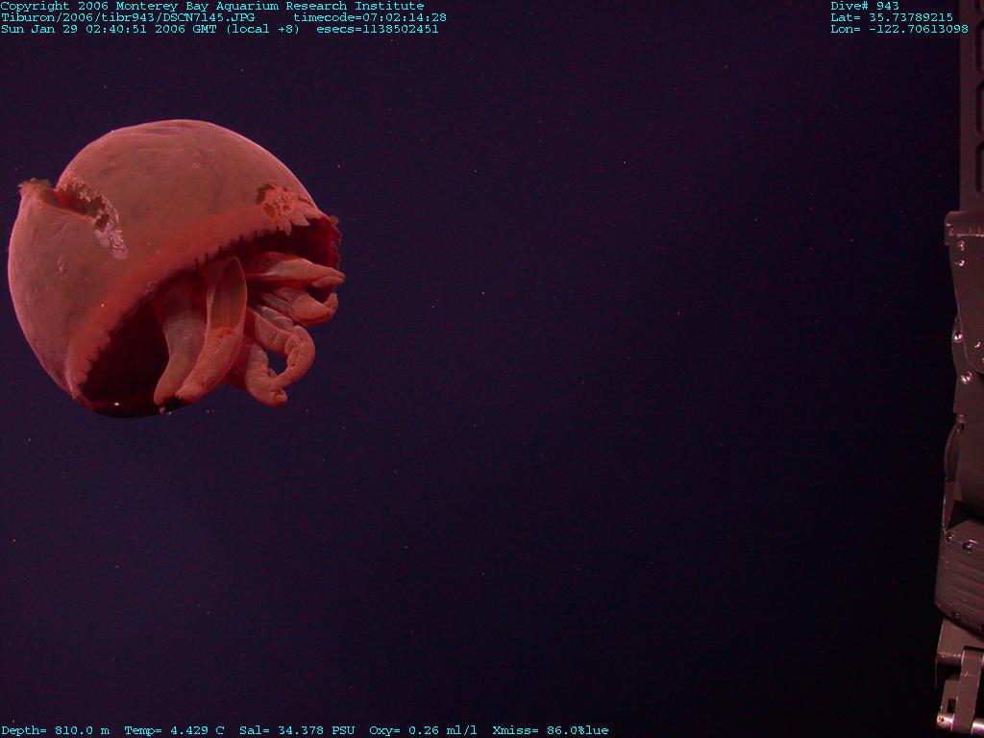
Task: Click the red jellyfish in the image
Action: (175, 269)
